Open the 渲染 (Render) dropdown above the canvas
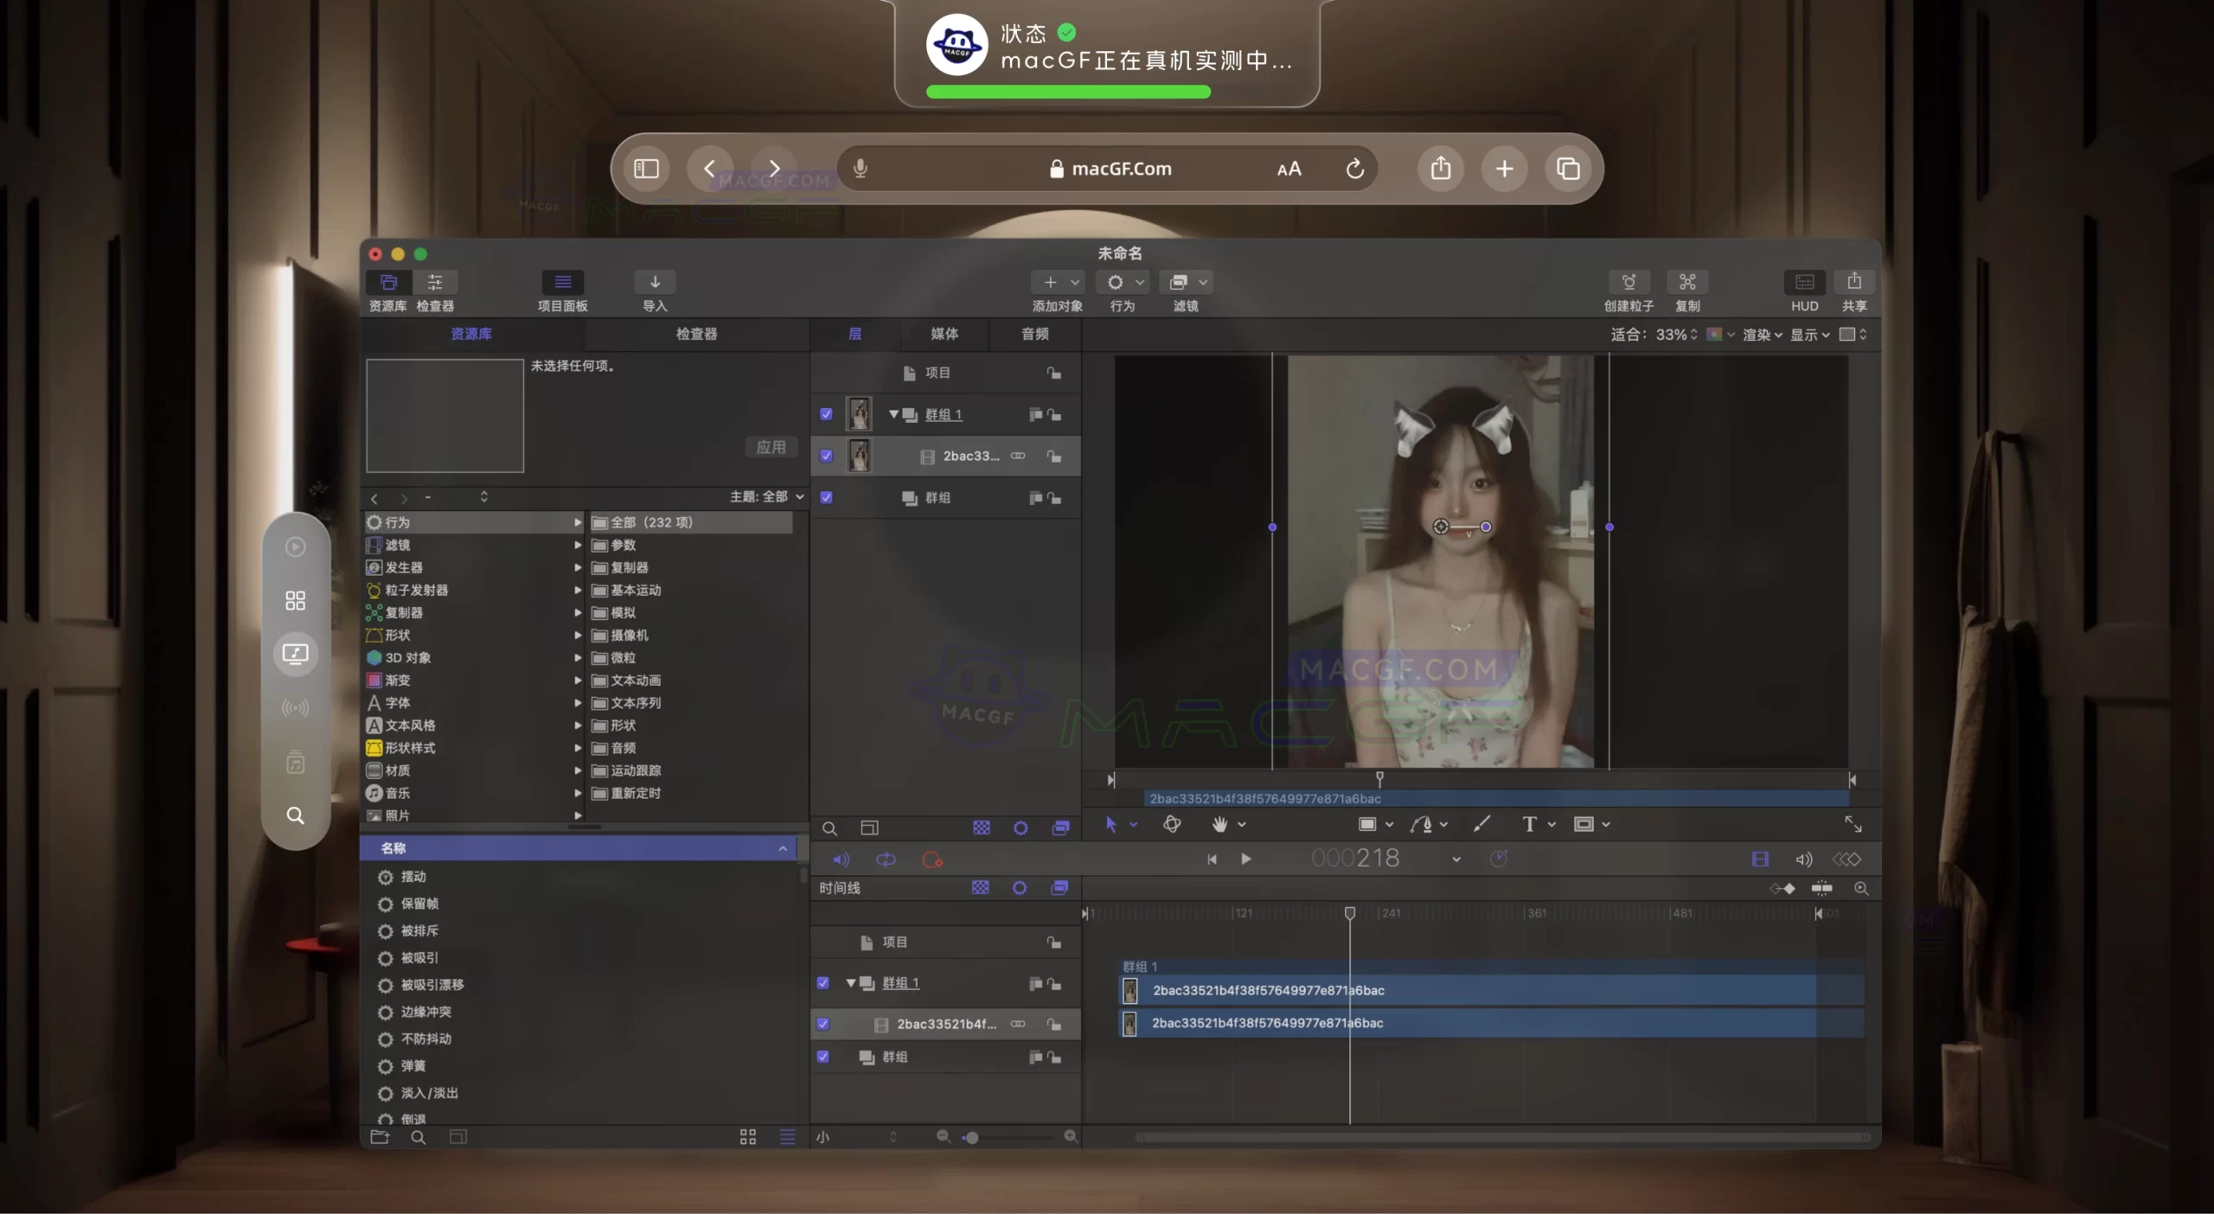Image resolution: width=2214 pixels, height=1214 pixels. 1760,335
